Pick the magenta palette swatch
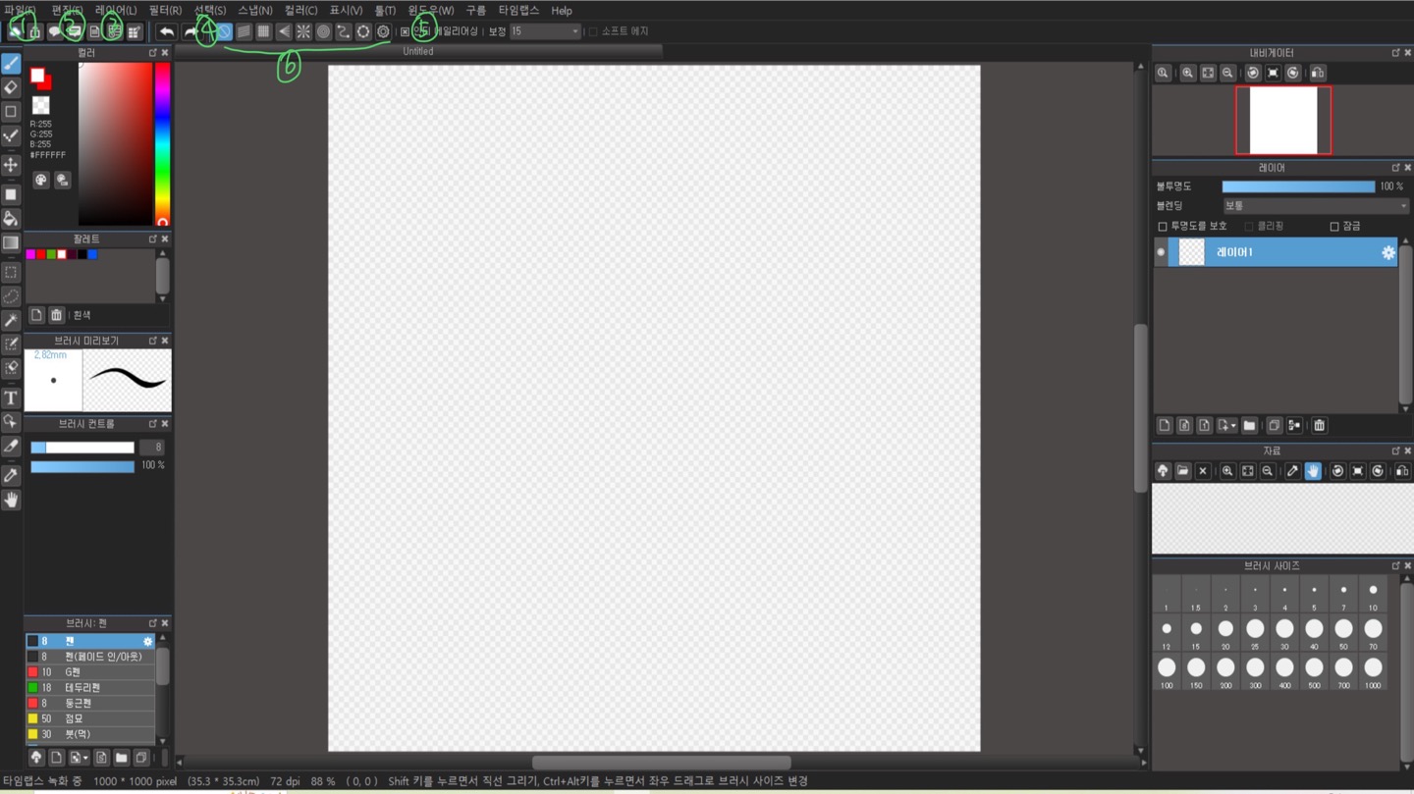 point(30,254)
